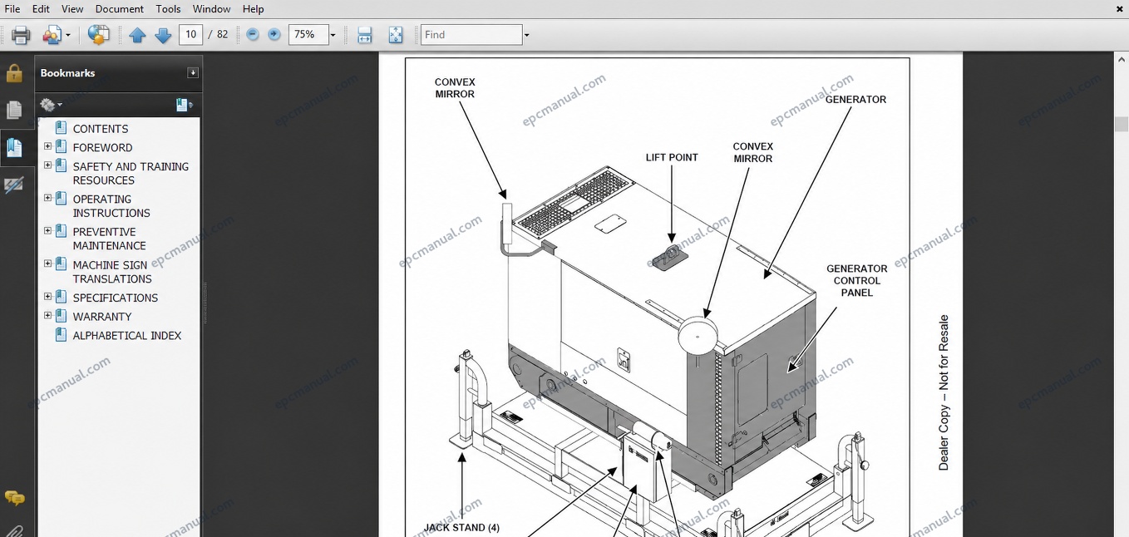Open the comments panel speech bubble icon
This screenshot has width=1129, height=537.
coord(14,498)
